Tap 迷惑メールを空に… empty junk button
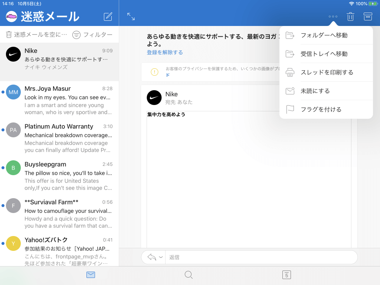 36,35
